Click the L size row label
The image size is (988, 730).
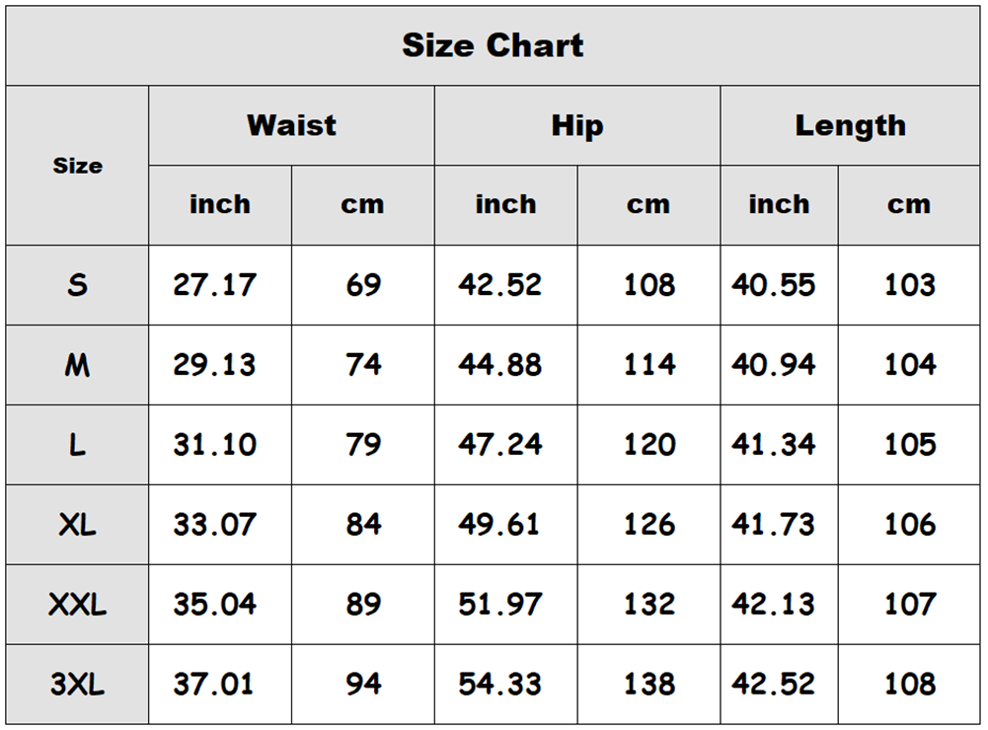click(78, 445)
